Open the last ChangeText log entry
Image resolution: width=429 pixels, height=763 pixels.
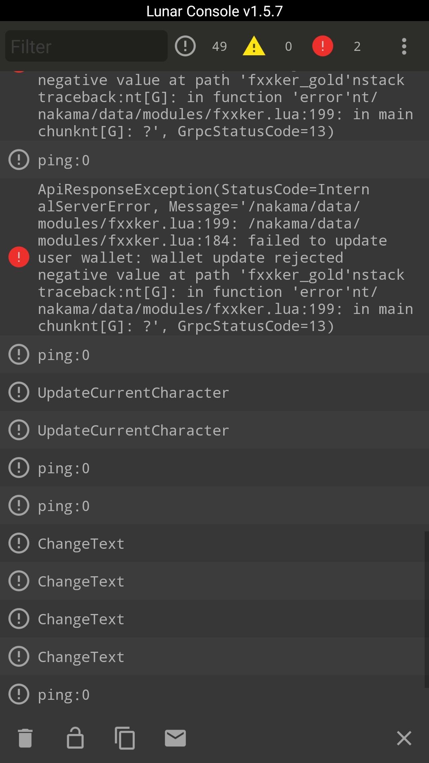(x=214, y=656)
